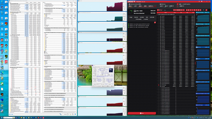Click the CPU + RAM test icon in OCCT
The width and height of the screenshot is (212, 119).
point(135,11)
